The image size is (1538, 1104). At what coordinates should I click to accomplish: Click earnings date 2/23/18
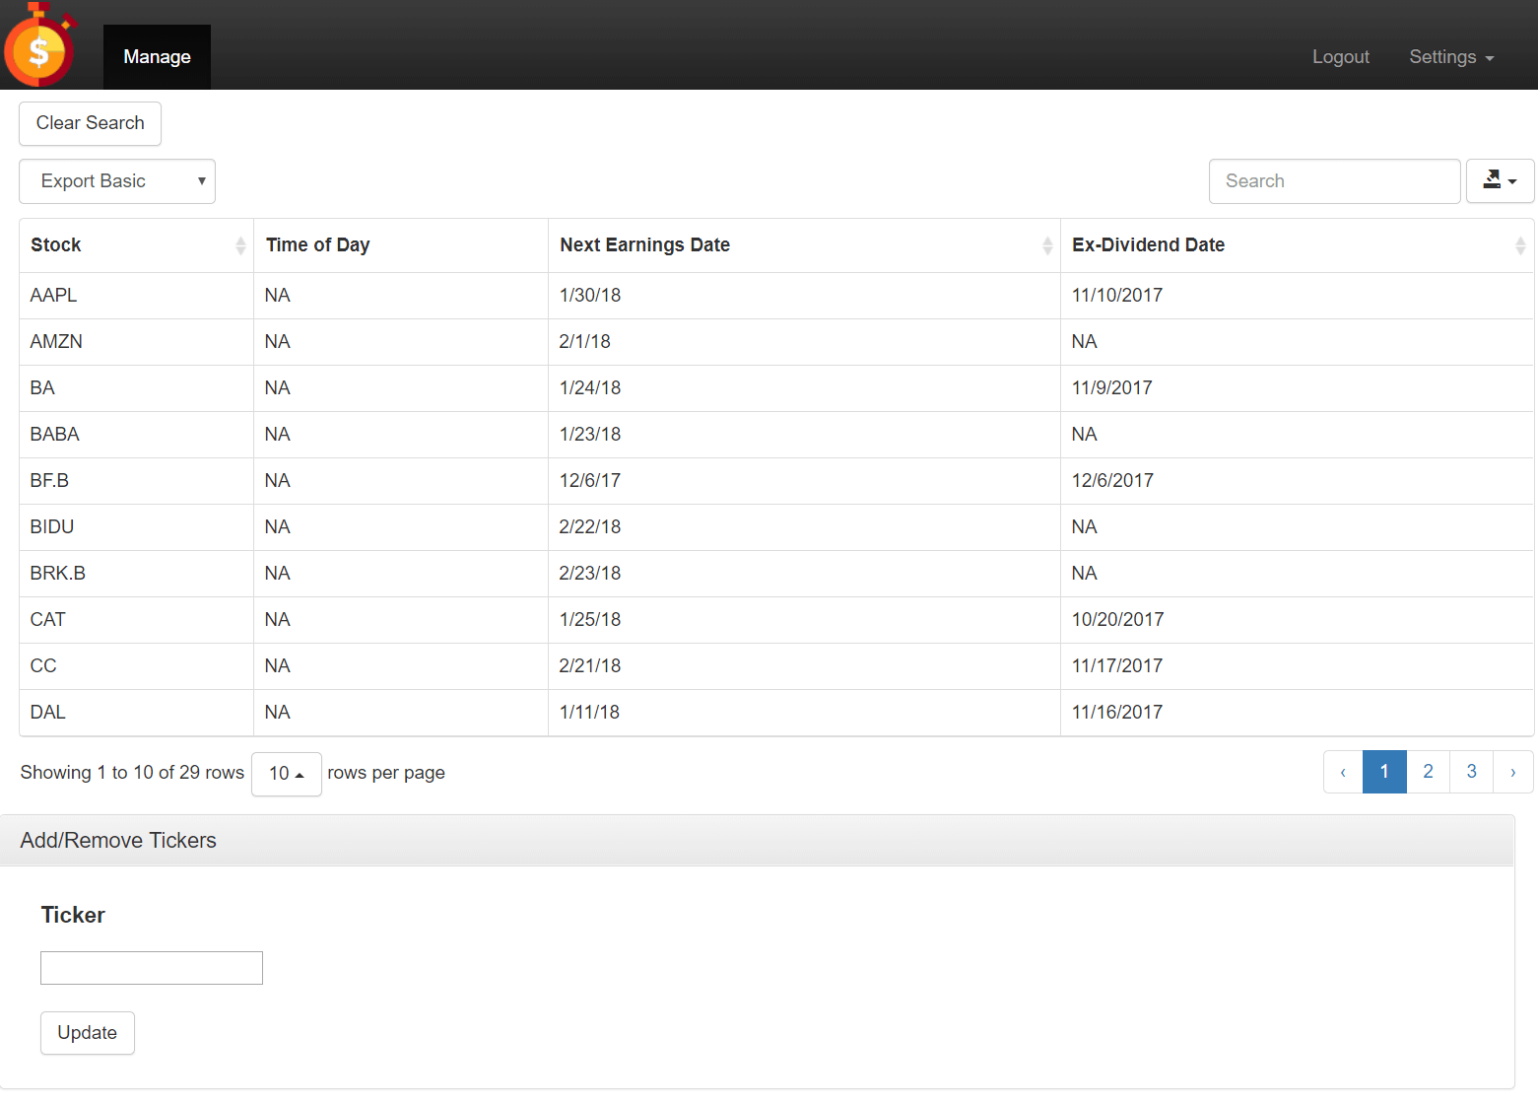[x=590, y=574]
